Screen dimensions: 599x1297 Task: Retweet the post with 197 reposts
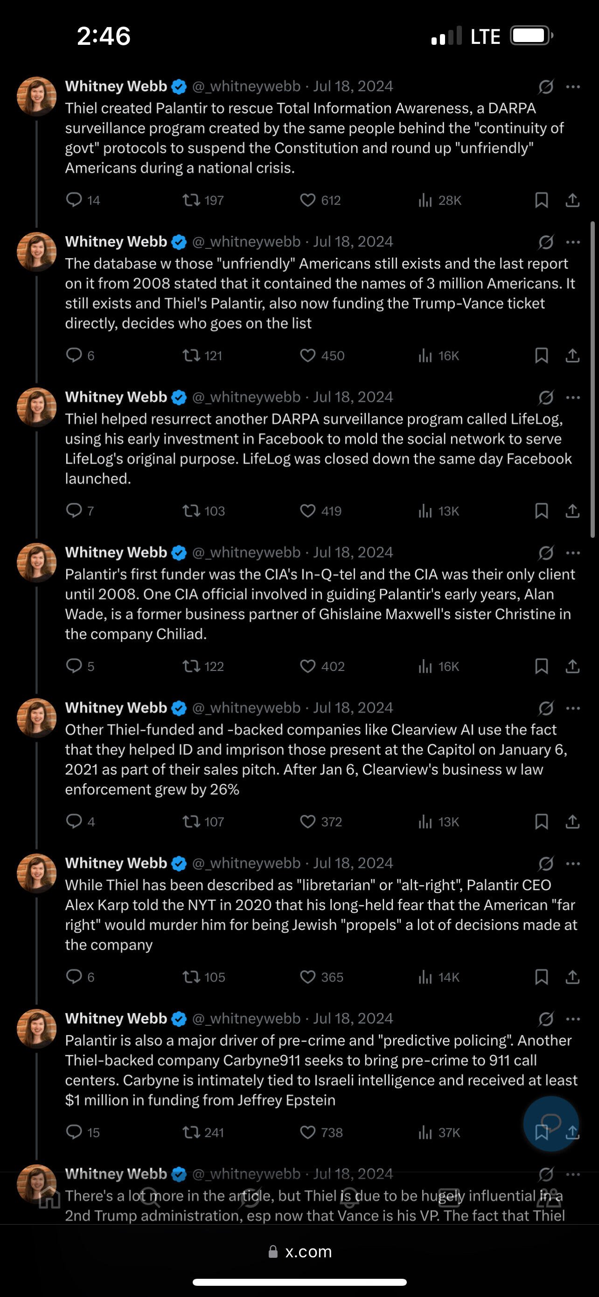(x=202, y=200)
